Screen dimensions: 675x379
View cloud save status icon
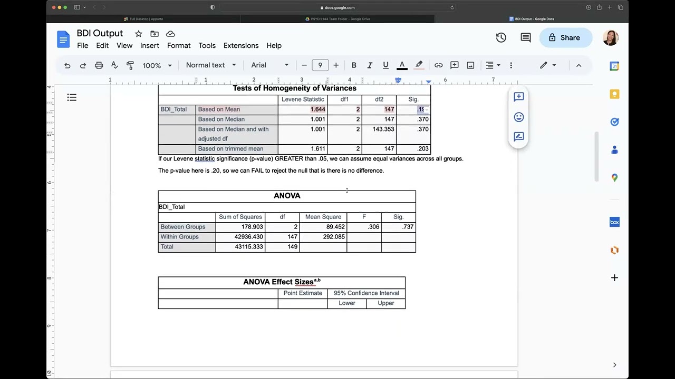click(x=170, y=34)
